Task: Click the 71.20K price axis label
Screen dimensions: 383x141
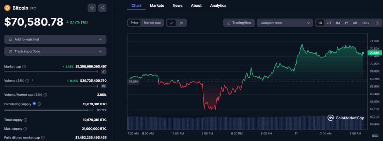Action: click(x=374, y=41)
